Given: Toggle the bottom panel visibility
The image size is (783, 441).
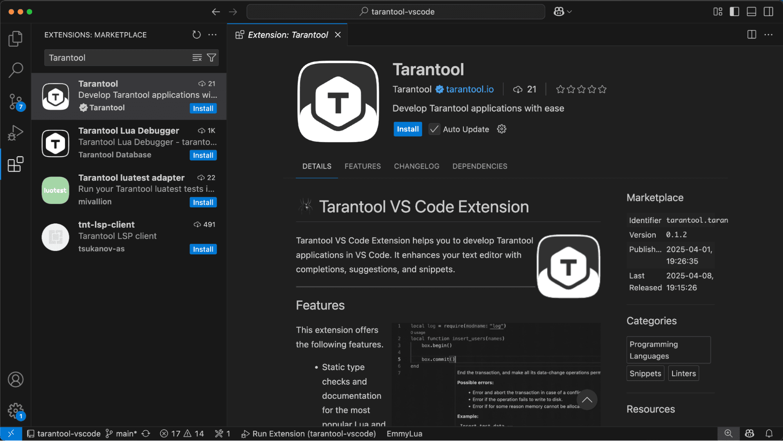Looking at the screenshot, I should coord(751,12).
